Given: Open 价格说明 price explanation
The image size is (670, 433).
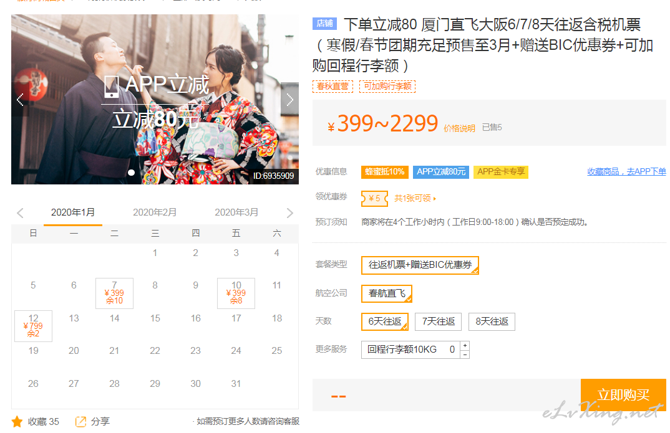Looking at the screenshot, I should tap(459, 128).
